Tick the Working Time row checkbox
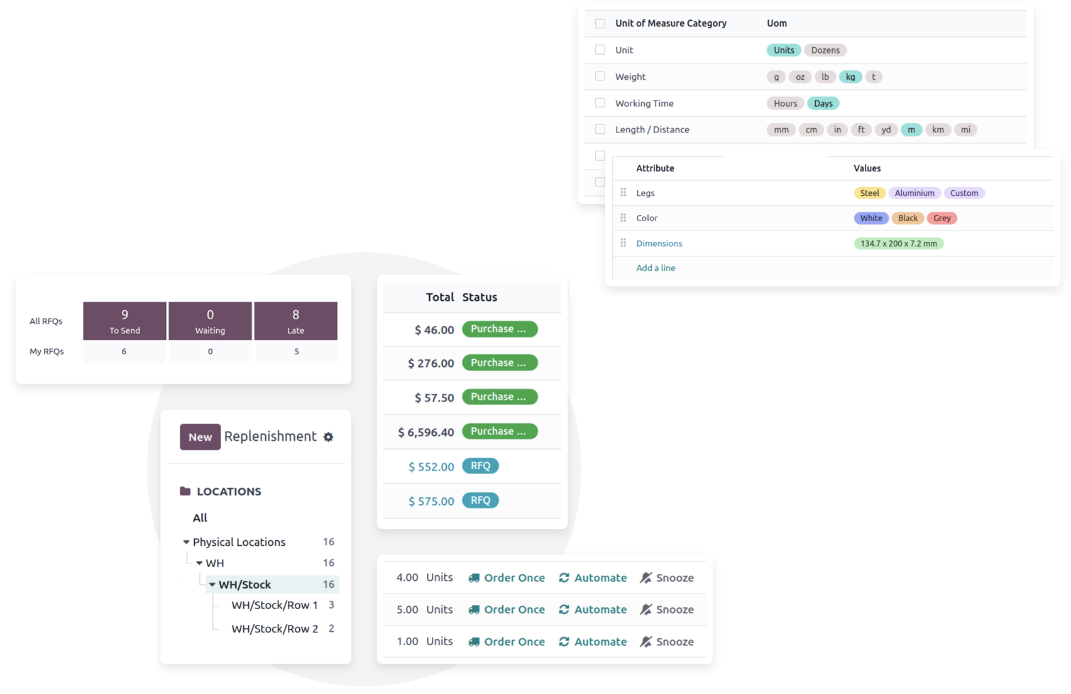This screenshot has width=1071, height=694. 600,103
